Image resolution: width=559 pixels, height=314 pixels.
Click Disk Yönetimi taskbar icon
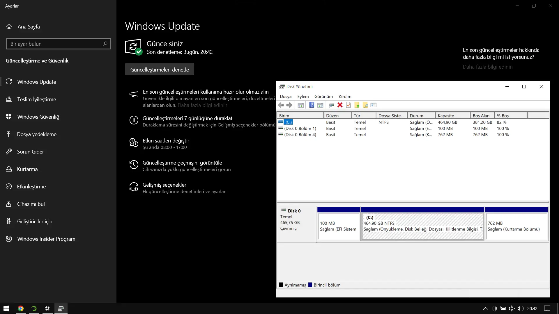[61, 308]
